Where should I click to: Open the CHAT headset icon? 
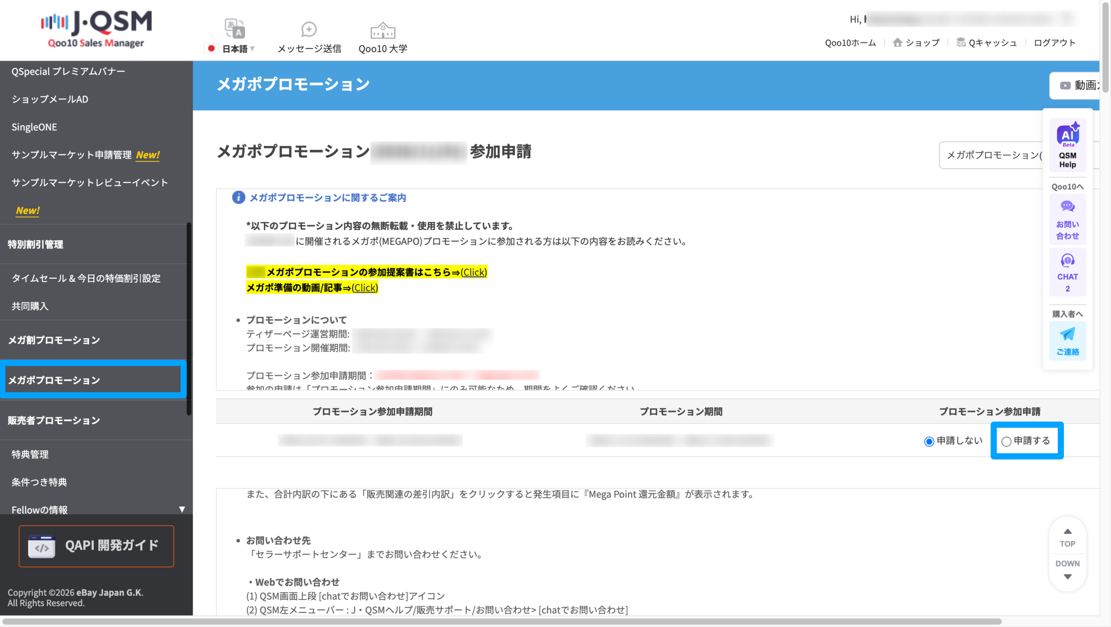(1068, 273)
